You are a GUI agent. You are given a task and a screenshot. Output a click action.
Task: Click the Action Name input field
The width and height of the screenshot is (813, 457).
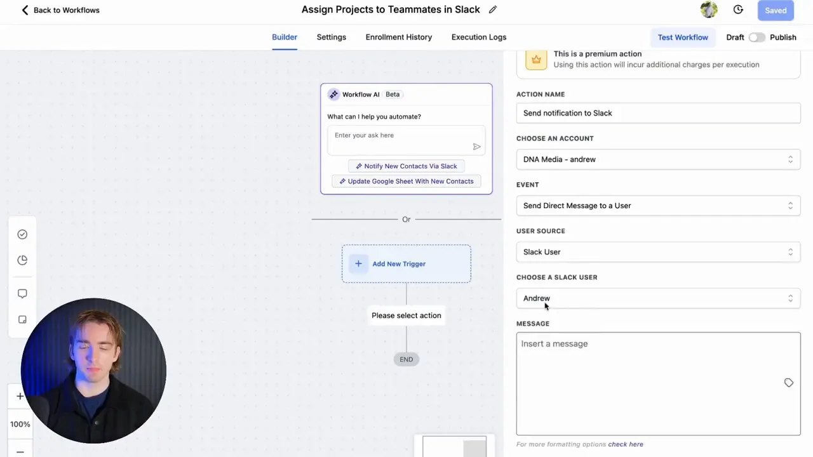[x=658, y=113]
